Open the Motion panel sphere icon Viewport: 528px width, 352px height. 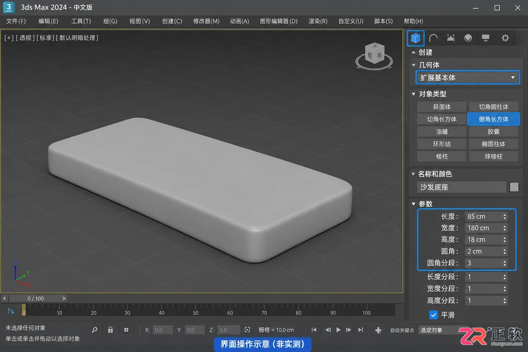pyautogui.click(x=468, y=38)
